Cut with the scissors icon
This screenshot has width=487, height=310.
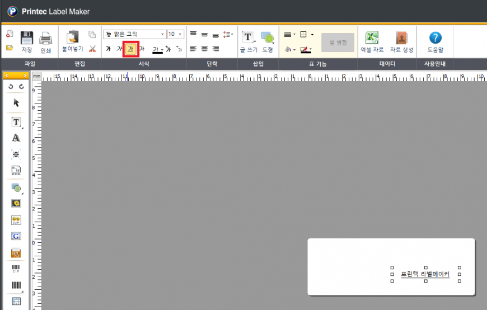[92, 49]
